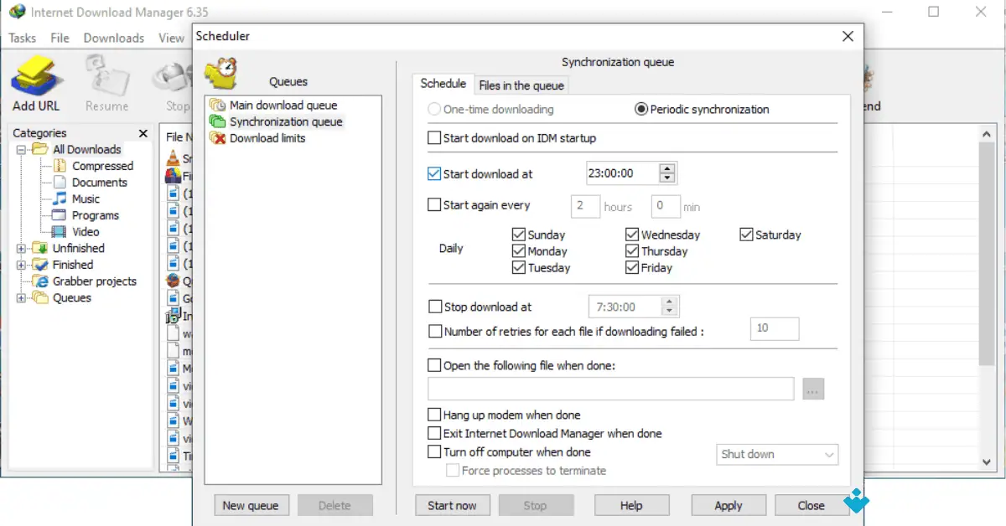Screen dimensions: 1006x526
Task: Open the Downloads menu
Action: (x=113, y=38)
